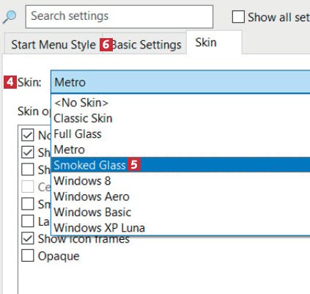Select the highlighted Smoked Glass skin

[x=180, y=165]
